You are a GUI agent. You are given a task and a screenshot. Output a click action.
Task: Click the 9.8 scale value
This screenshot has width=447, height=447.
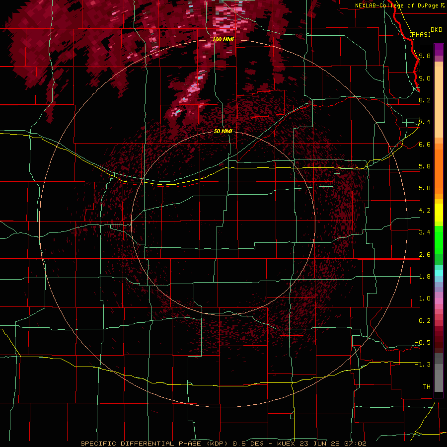coord(425,56)
